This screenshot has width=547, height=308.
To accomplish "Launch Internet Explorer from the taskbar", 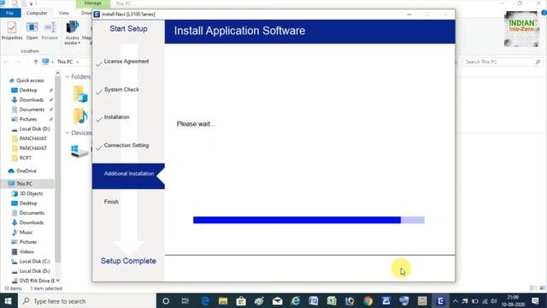I will click(x=296, y=301).
